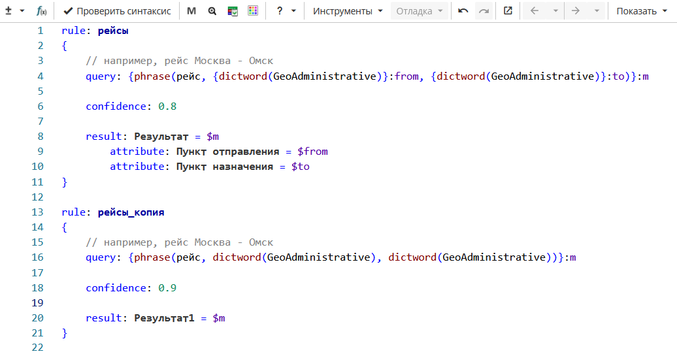Open the dropdown arrow beside the help icon
677x358 pixels.
(x=293, y=11)
